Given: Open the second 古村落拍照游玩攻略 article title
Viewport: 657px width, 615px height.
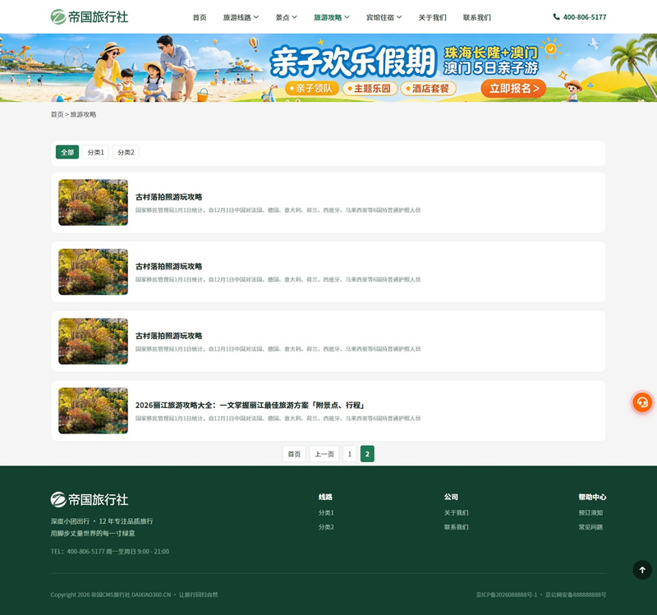Looking at the screenshot, I should click(x=169, y=266).
